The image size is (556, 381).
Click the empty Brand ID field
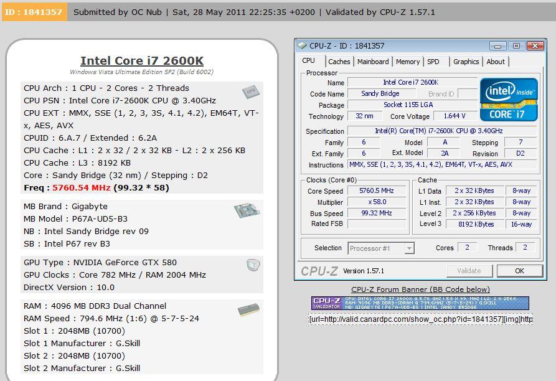[468, 93]
